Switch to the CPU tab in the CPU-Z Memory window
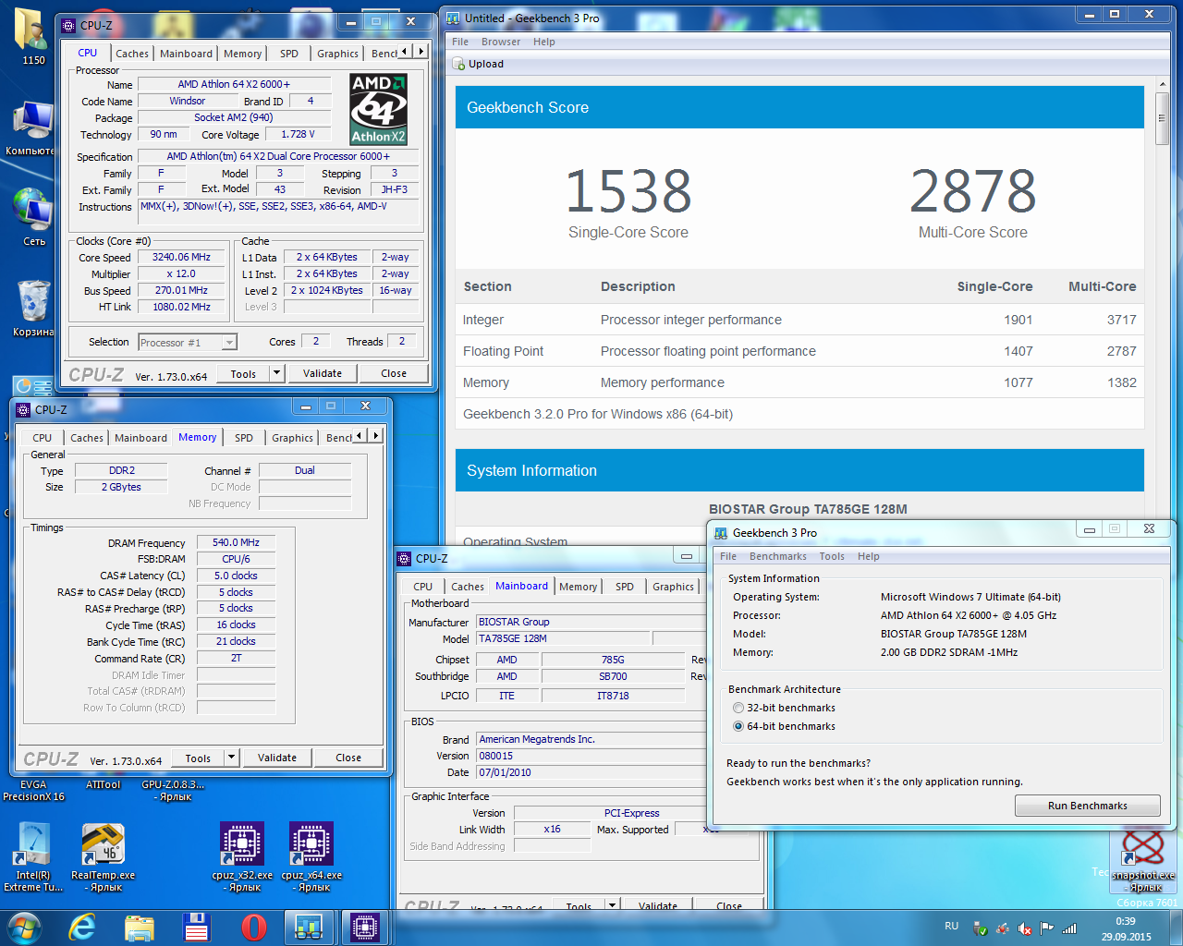The image size is (1183, 946). (x=43, y=438)
